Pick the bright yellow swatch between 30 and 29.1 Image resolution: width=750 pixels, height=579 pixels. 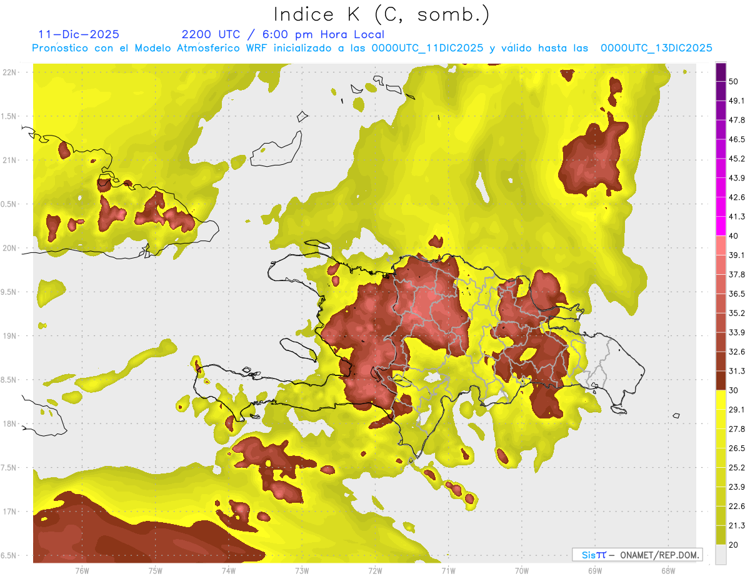pos(721,400)
